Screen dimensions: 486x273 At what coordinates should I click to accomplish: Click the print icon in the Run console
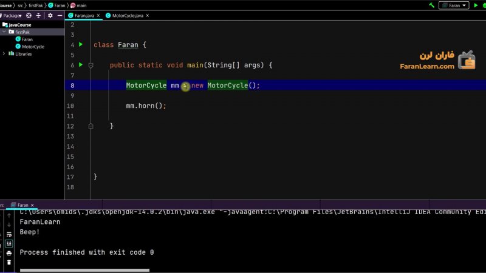(9, 253)
